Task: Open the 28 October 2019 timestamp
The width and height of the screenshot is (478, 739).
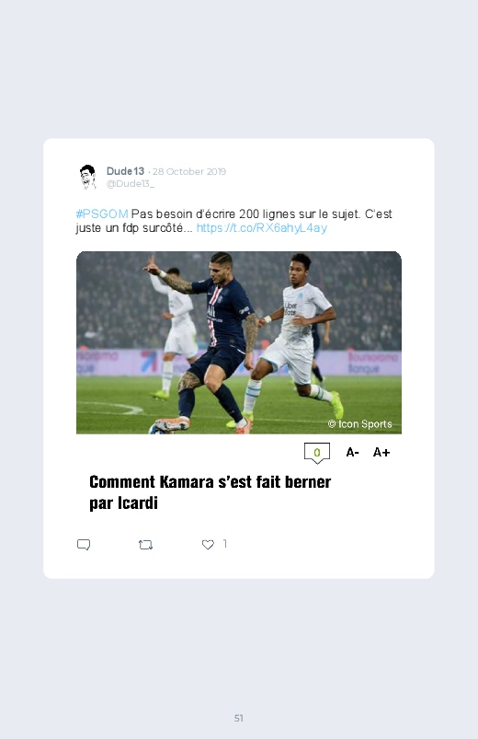Action: point(188,171)
